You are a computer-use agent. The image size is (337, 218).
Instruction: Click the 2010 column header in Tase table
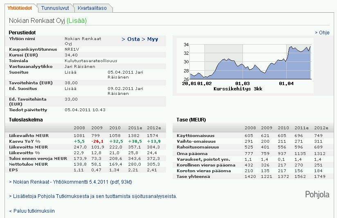click(x=283, y=128)
